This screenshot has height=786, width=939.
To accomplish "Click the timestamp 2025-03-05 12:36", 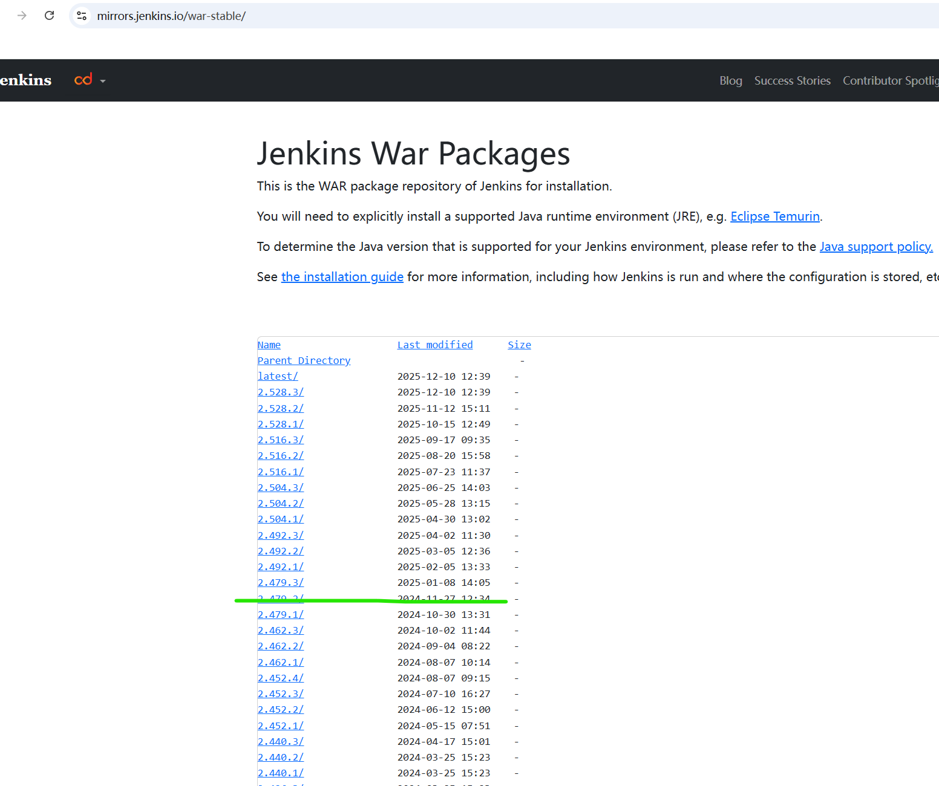I will point(443,551).
